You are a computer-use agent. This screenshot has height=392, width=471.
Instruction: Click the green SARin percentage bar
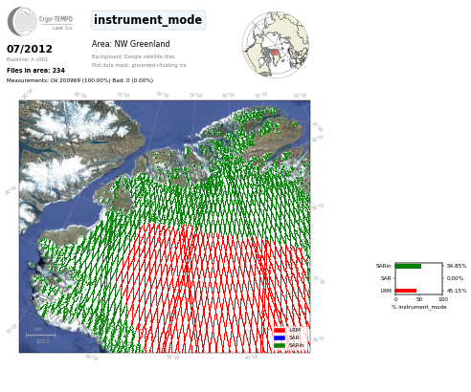409,266
